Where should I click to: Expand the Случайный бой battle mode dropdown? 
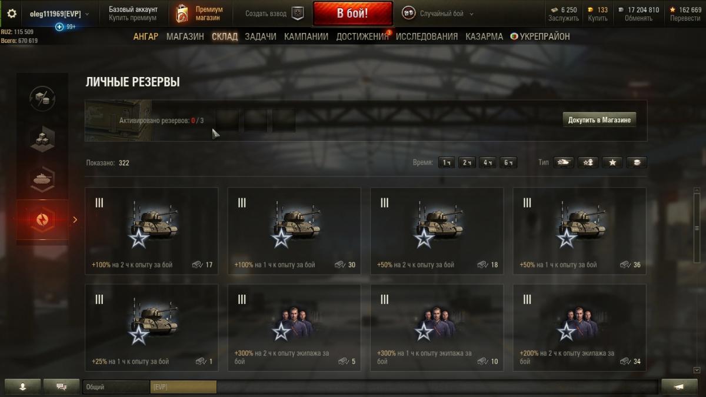(438, 14)
